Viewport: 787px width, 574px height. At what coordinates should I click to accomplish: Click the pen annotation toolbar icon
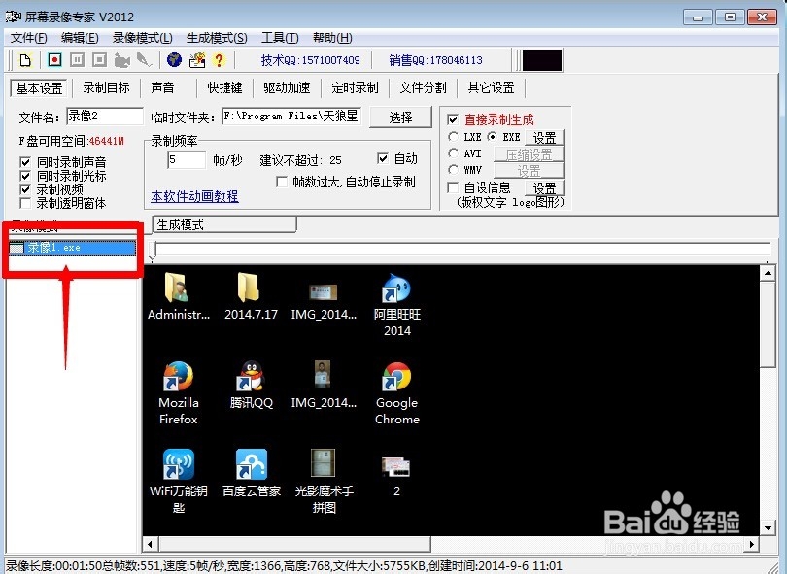[x=144, y=60]
